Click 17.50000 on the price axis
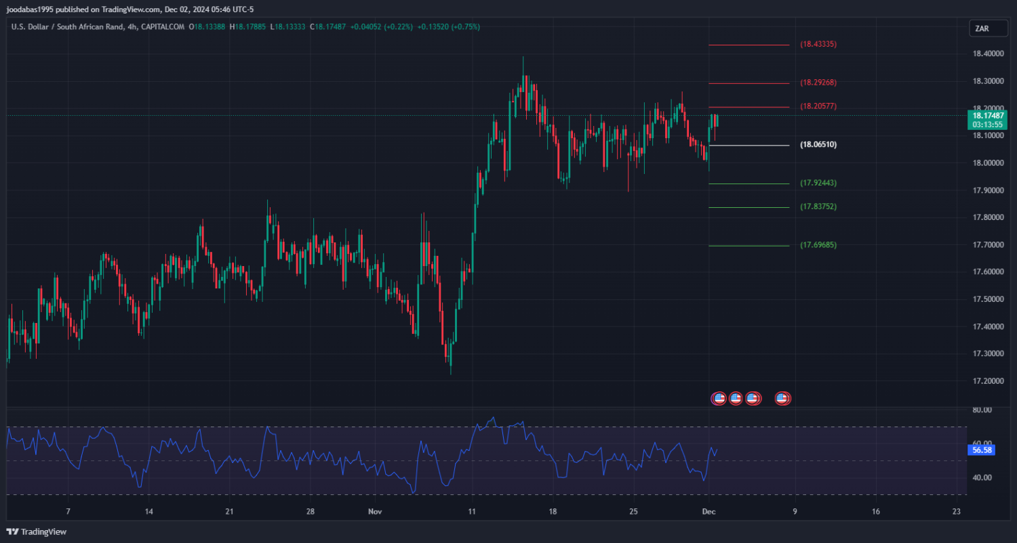Image resolution: width=1017 pixels, height=543 pixels. tap(987, 299)
